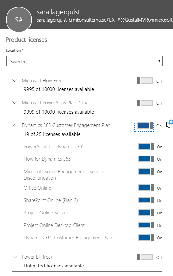Enable the Power BI (free) license
The width and height of the screenshot is (173, 276).
coord(145,257)
